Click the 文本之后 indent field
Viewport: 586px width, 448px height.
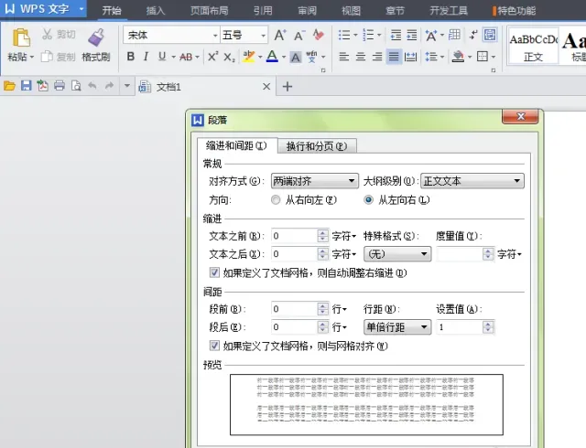pos(295,254)
